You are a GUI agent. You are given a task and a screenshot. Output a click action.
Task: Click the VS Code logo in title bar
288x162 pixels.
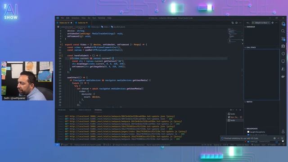click(x=58, y=18)
